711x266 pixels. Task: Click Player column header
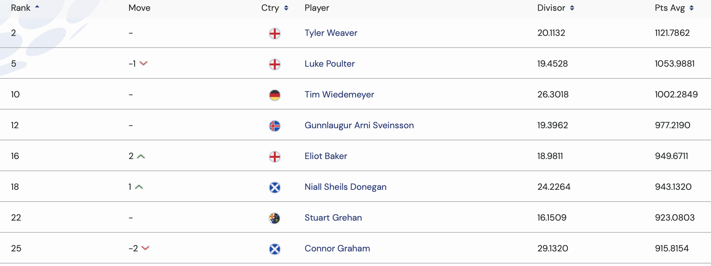(317, 8)
